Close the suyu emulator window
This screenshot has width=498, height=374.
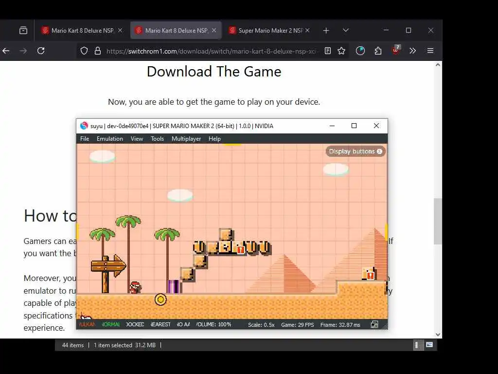click(376, 126)
